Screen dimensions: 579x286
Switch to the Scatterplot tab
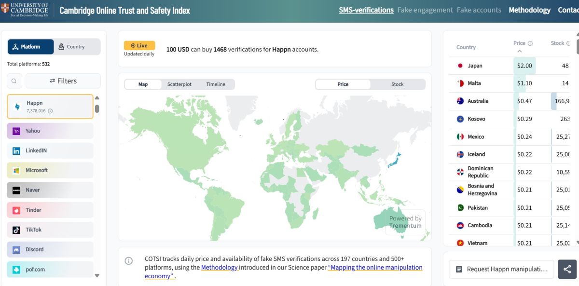[179, 84]
